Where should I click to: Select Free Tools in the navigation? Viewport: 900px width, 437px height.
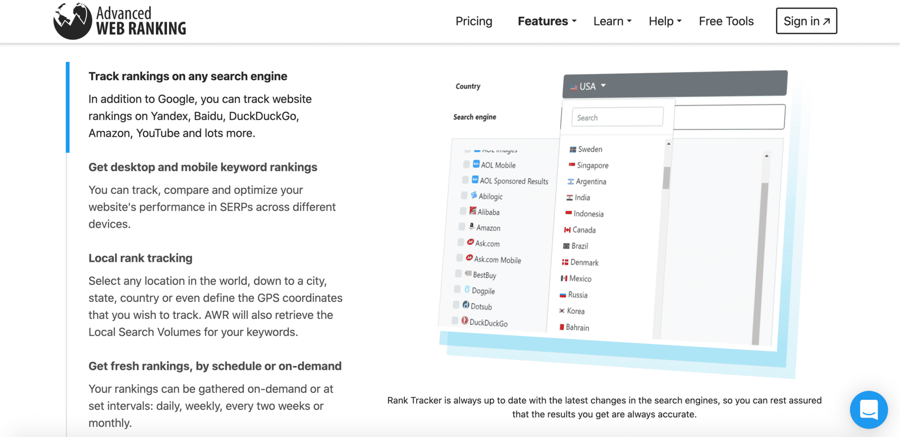(x=726, y=21)
